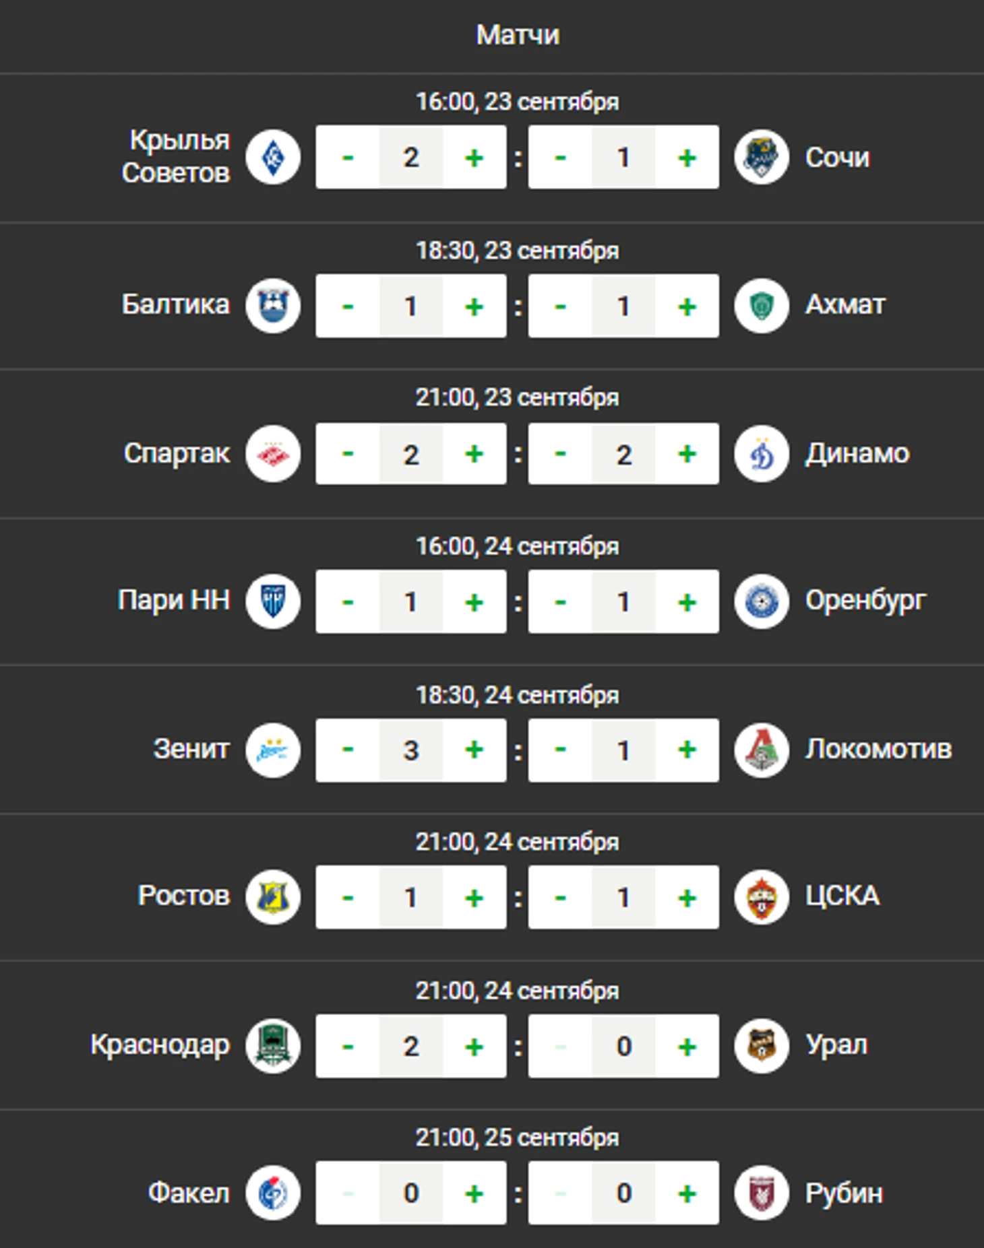Increase Урал score with plus button

tap(687, 1045)
